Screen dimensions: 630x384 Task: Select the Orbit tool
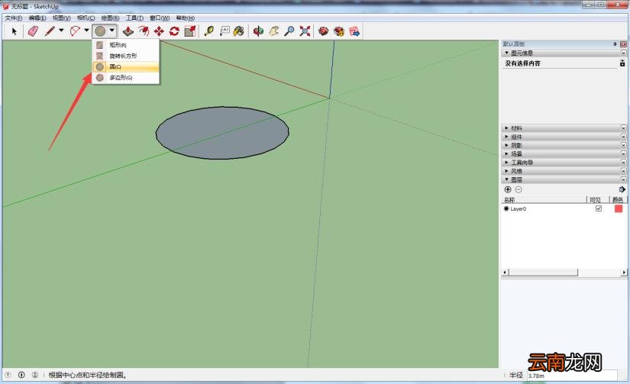(258, 31)
